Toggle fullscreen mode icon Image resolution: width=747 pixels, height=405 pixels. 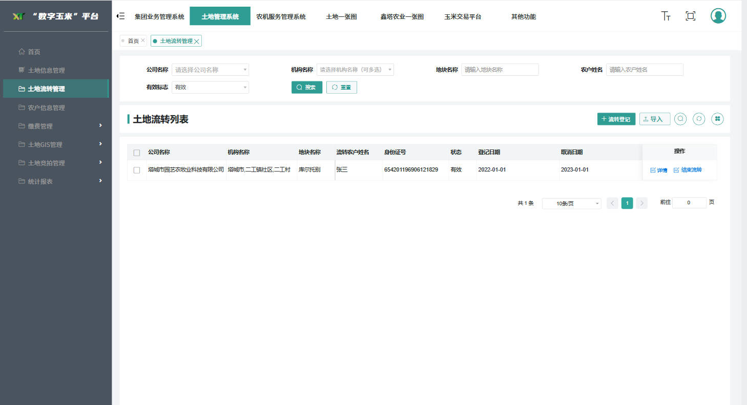[690, 16]
